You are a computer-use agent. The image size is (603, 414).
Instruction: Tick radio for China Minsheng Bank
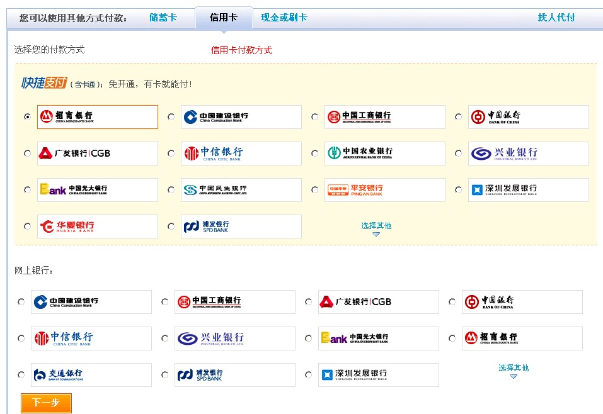coord(171,190)
